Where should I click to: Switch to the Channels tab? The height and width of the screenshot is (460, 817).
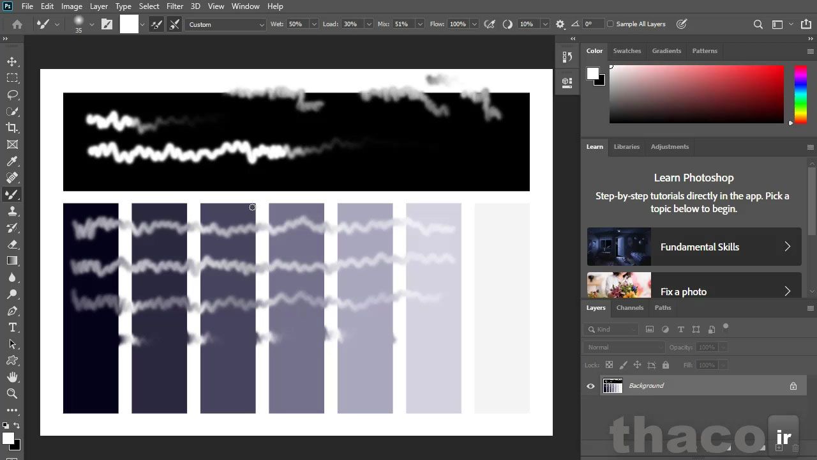point(629,308)
